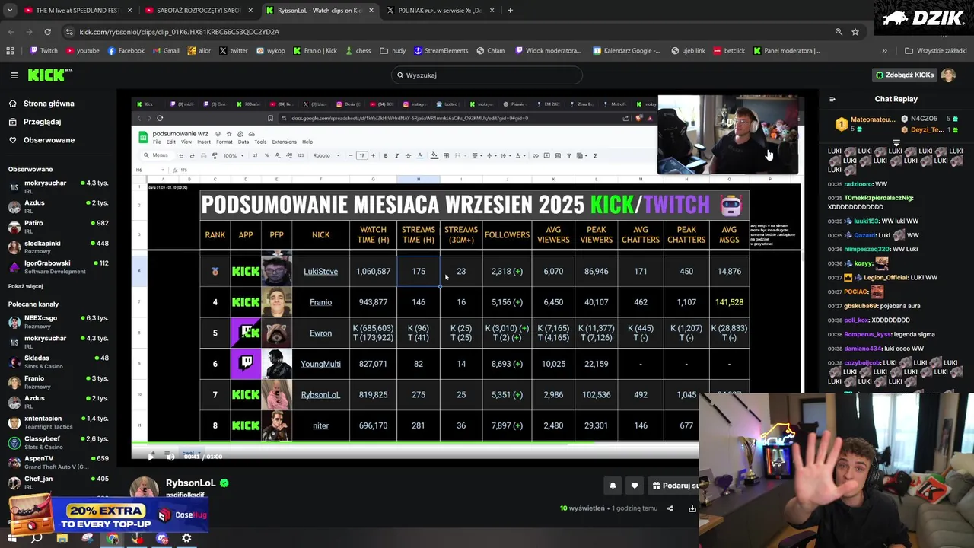Viewport: 974px width, 548px height.
Task: Open File Explorer from the taskbar
Action: [x=62, y=538]
